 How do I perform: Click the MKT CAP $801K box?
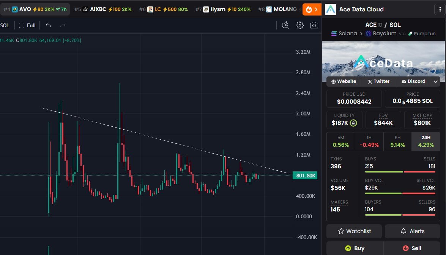422,120
